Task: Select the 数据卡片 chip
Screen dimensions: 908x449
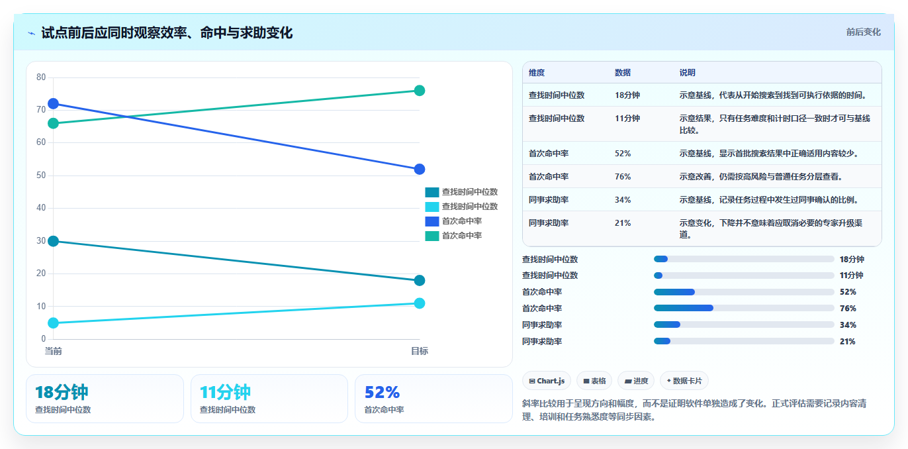Action: (x=684, y=381)
